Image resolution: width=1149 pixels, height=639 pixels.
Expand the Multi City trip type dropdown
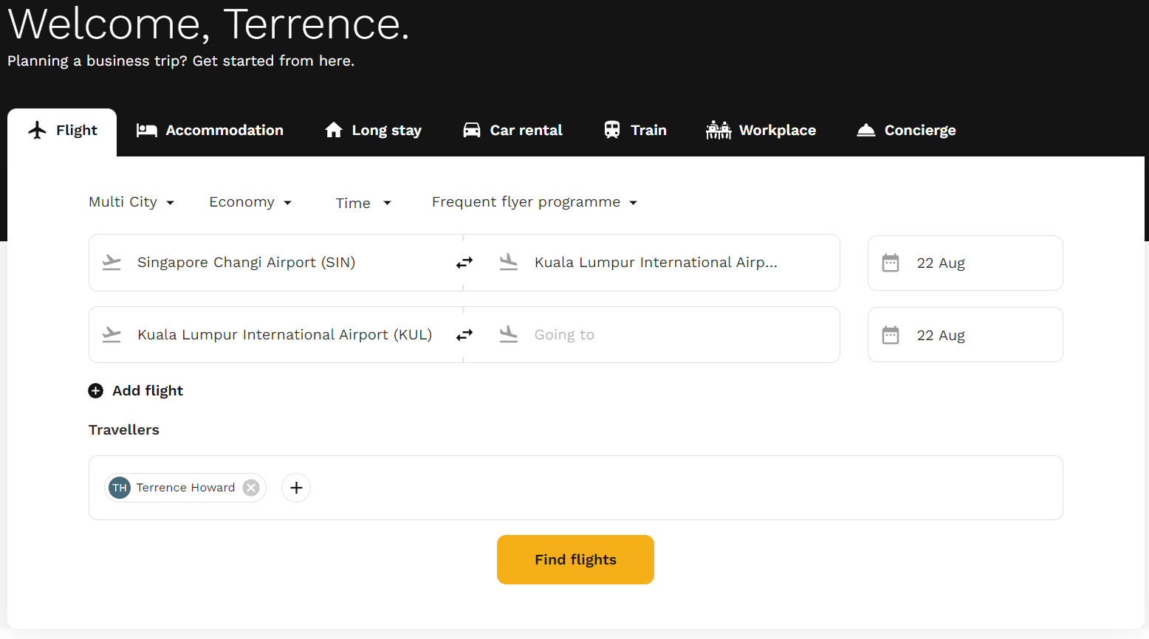pyautogui.click(x=131, y=202)
